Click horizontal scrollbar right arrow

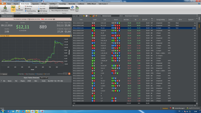click(x=195, y=106)
